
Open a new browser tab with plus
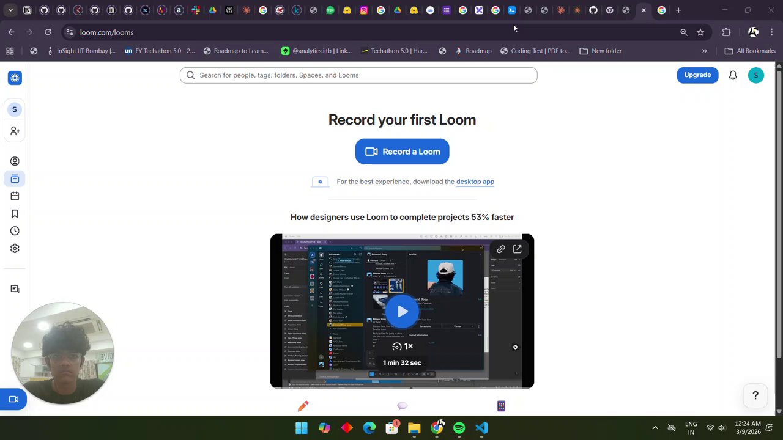pyautogui.click(x=678, y=10)
